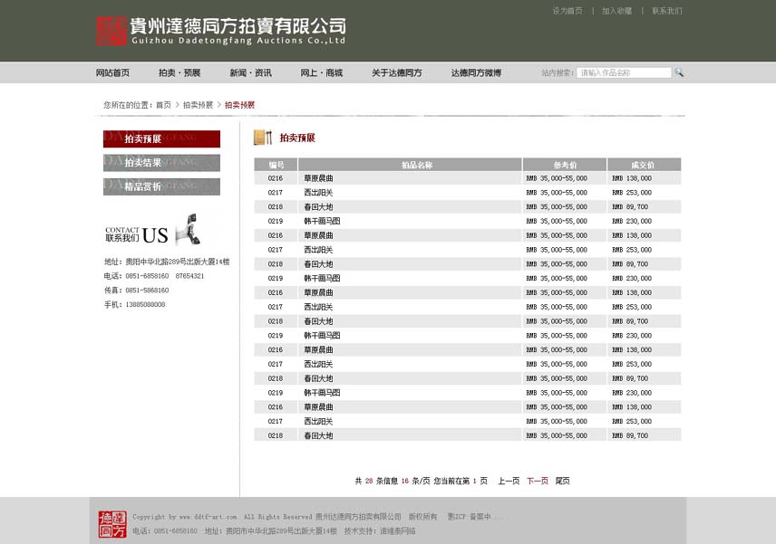
Task: Select the 拍卖预展 sidebar tab
Action: tap(161, 138)
